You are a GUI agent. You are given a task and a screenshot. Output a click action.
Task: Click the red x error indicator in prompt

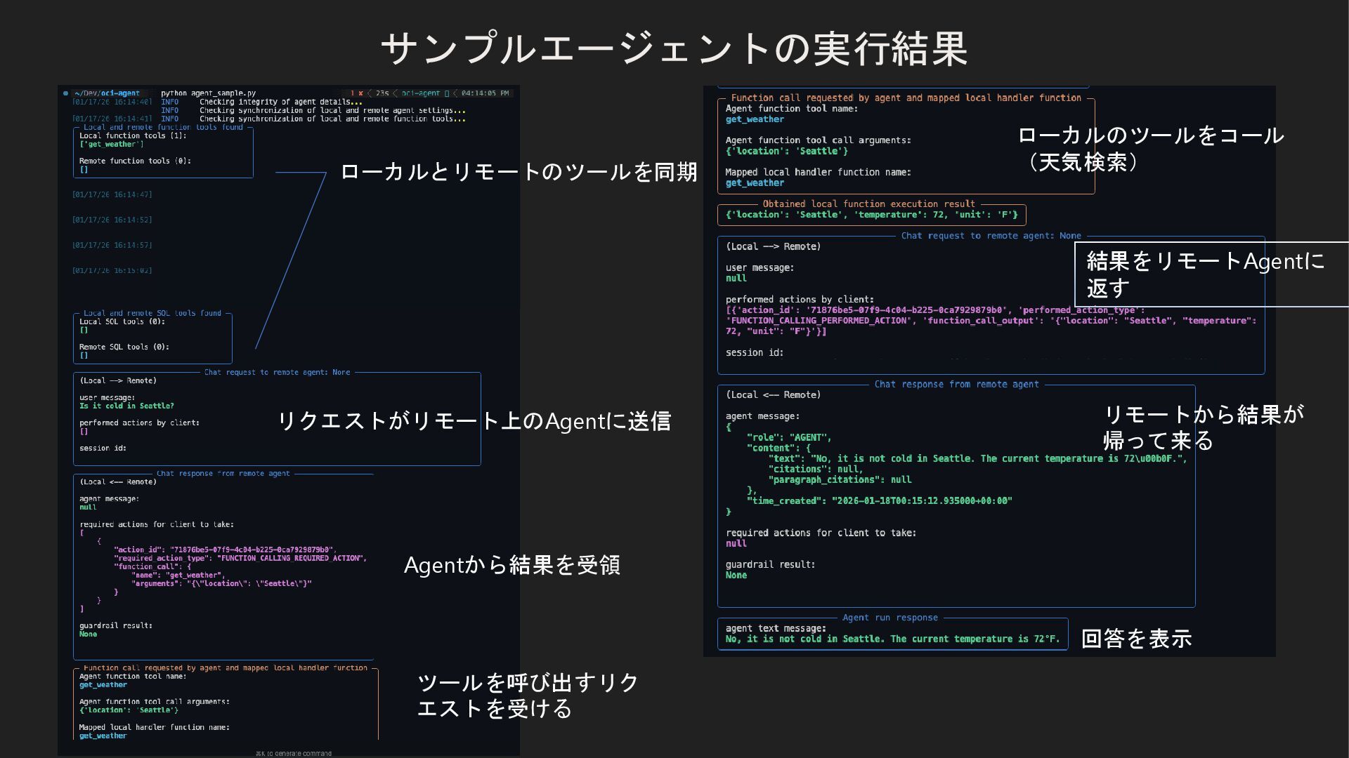click(x=360, y=93)
